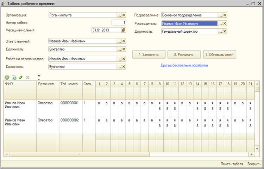Viewport: 264px width, 169px height.
Task: Click the Номер табеля input field
Action: click(x=119, y=23)
